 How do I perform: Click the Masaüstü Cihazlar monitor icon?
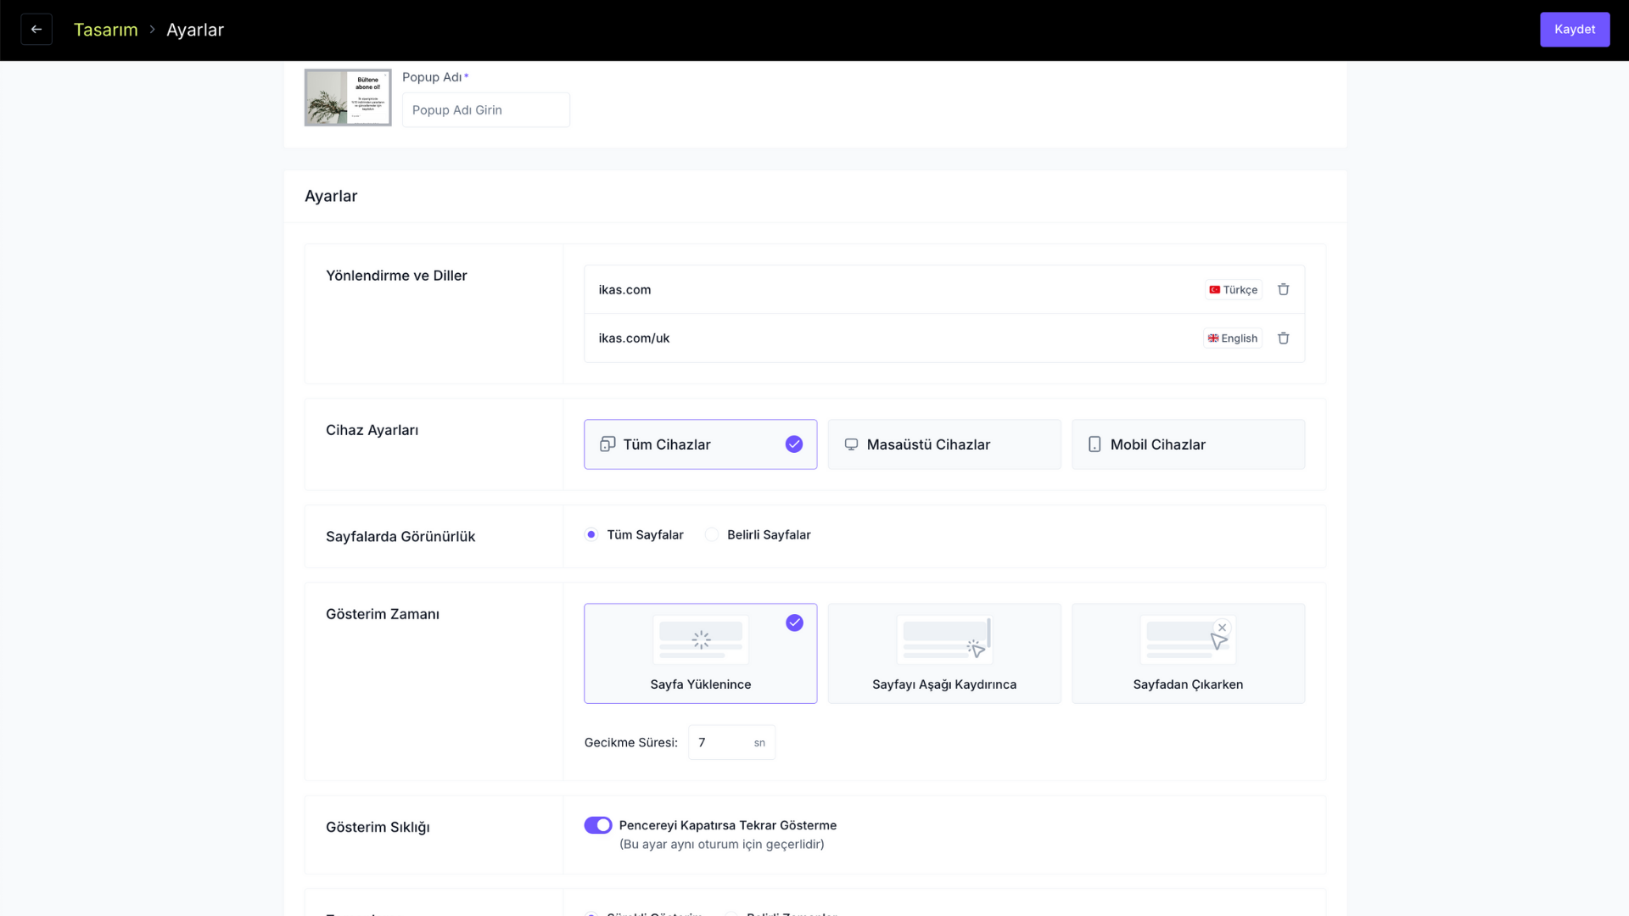coord(851,444)
